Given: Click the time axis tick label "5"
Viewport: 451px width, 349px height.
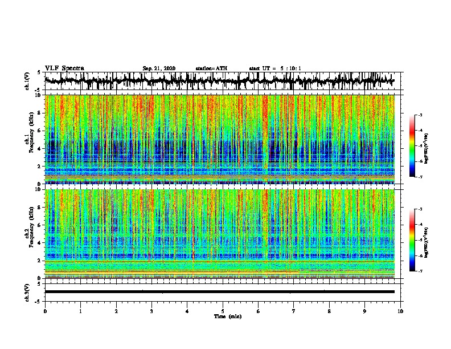Looking at the screenshot, I should pos(223,311).
